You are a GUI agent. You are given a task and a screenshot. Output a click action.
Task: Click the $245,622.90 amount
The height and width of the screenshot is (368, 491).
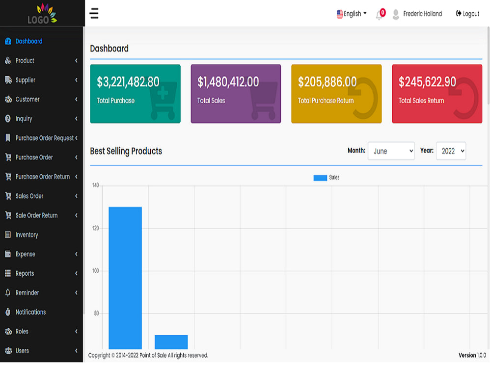[427, 82]
